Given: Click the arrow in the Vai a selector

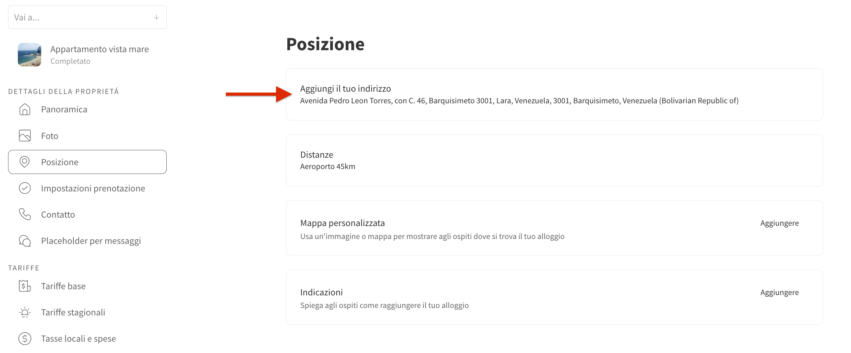Looking at the screenshot, I should click(157, 17).
